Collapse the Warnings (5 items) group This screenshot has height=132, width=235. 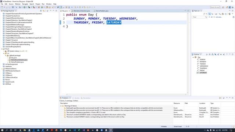tap(61, 106)
